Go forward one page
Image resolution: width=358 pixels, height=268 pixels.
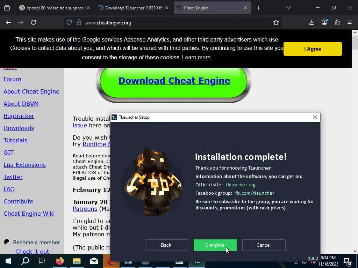click(21, 23)
